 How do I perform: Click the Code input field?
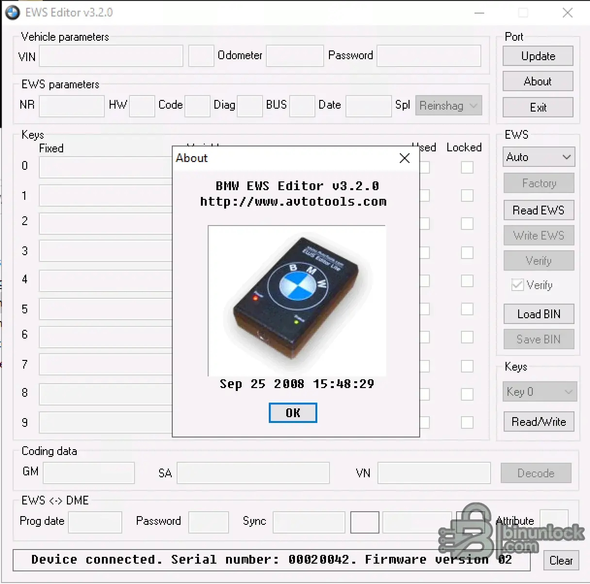(197, 106)
